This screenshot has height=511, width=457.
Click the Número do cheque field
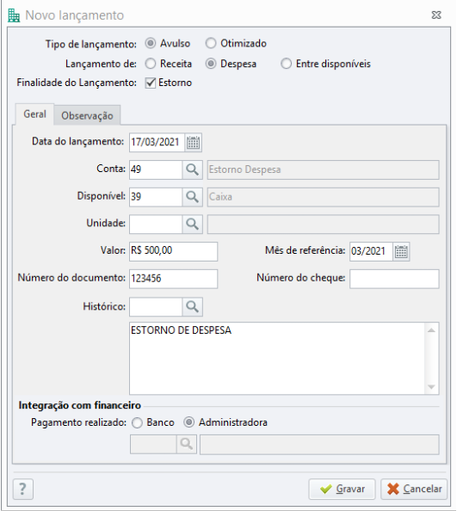[x=394, y=279]
